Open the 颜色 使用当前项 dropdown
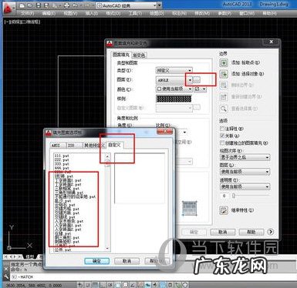 coord(174,89)
